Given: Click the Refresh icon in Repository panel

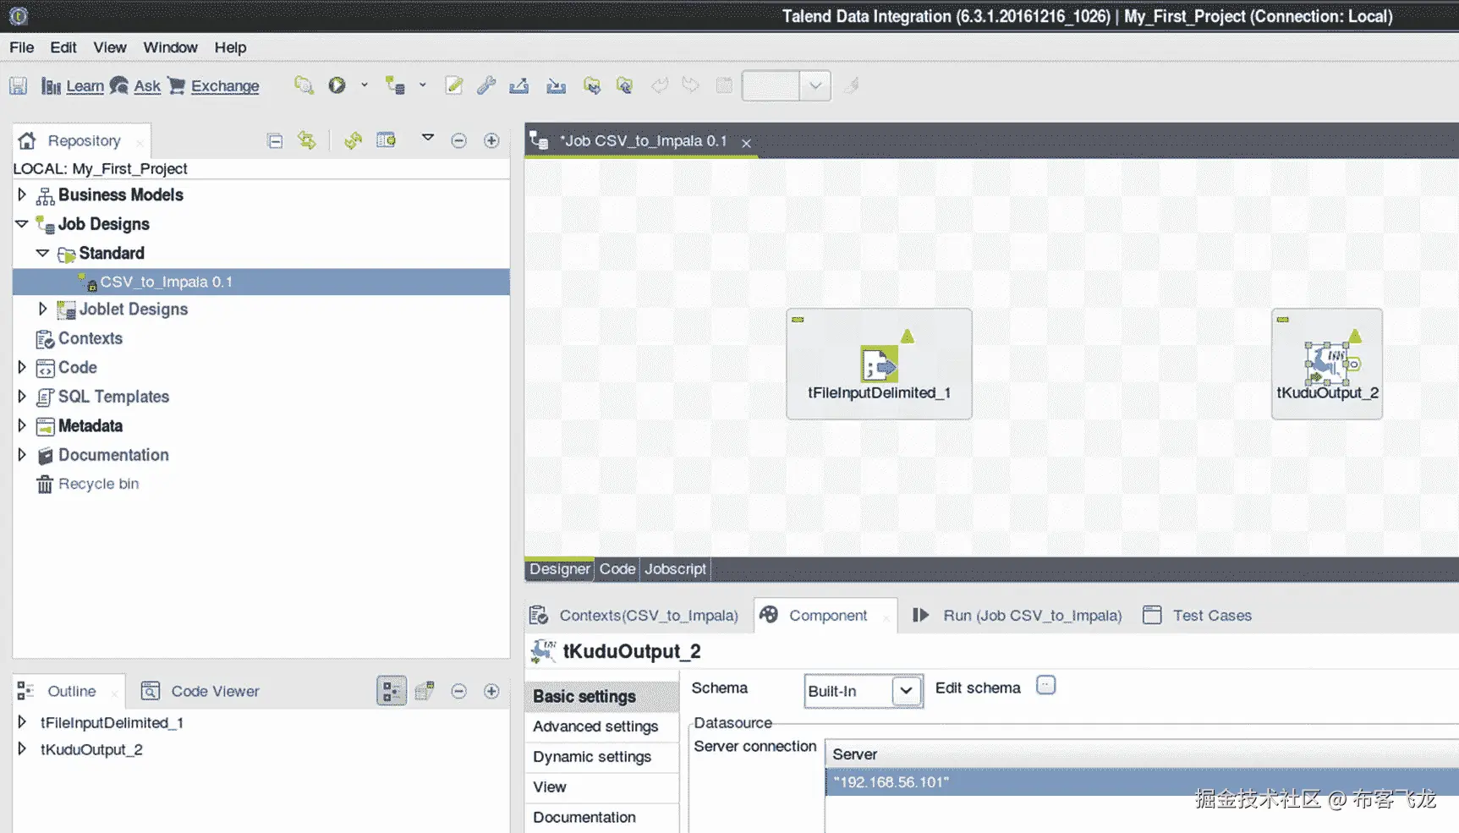Looking at the screenshot, I should point(354,140).
